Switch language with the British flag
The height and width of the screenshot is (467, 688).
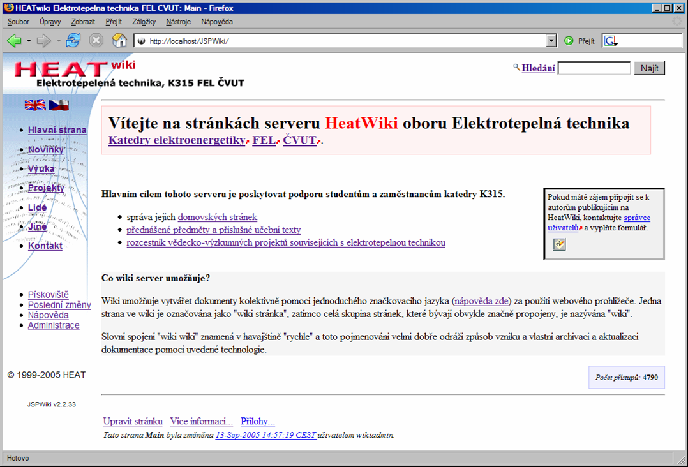tap(35, 105)
